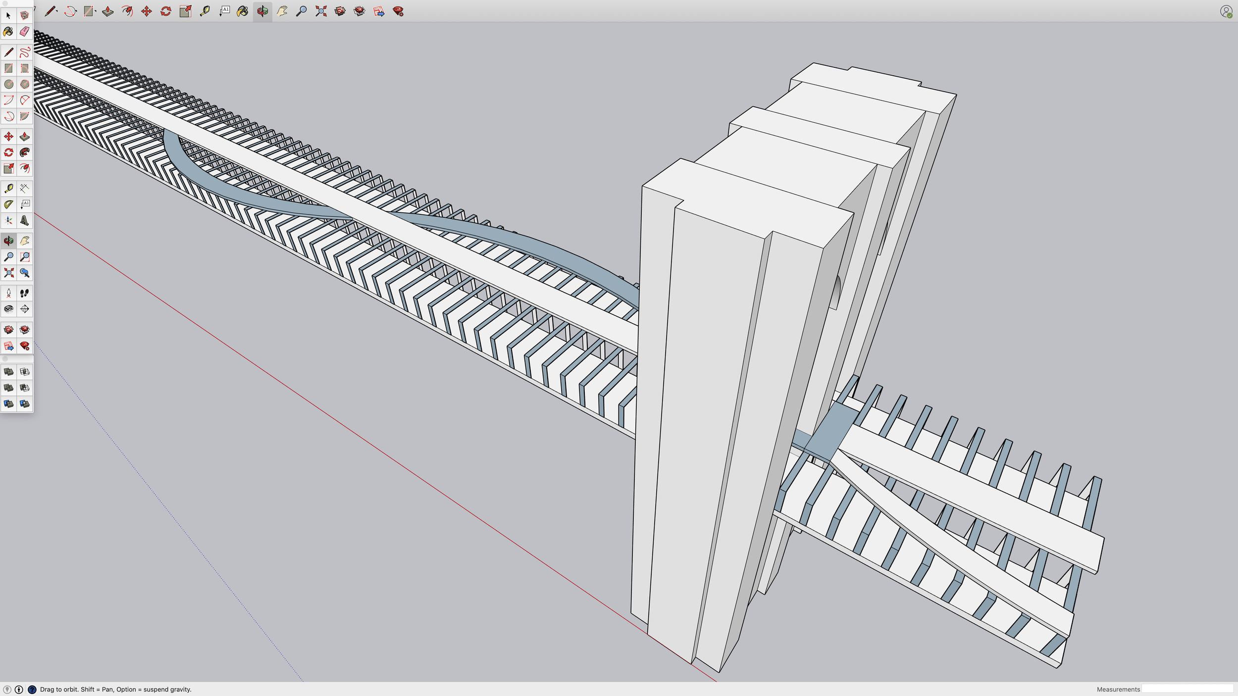Activate the Eraser tool

24,32
